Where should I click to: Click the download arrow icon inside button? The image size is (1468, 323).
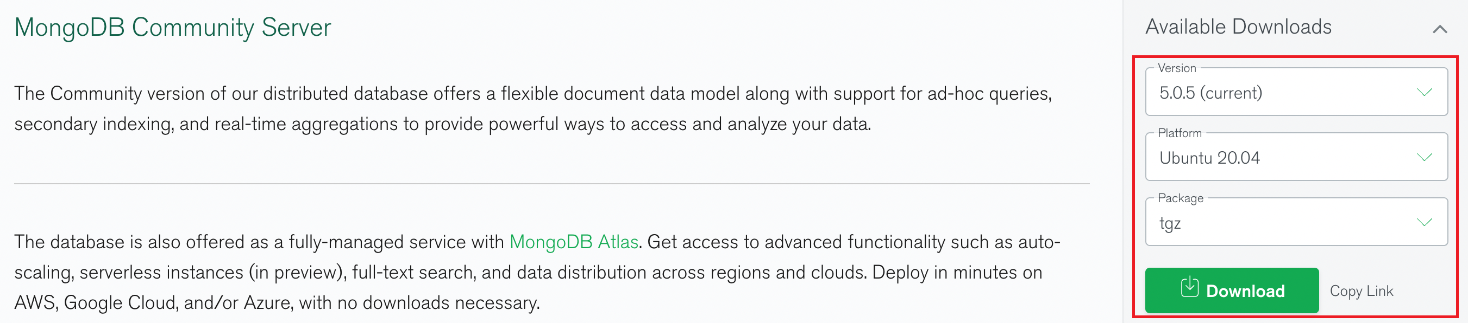click(x=1189, y=287)
